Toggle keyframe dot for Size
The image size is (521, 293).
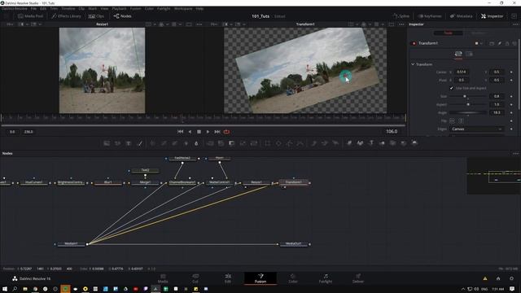click(511, 96)
